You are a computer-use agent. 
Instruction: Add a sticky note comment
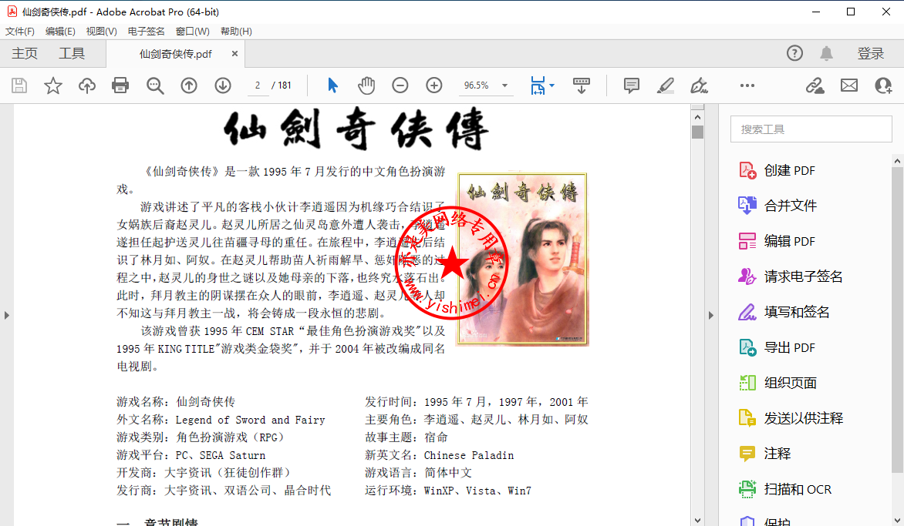click(x=631, y=85)
